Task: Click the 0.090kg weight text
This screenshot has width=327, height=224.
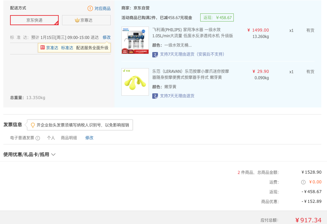Action: point(262,78)
